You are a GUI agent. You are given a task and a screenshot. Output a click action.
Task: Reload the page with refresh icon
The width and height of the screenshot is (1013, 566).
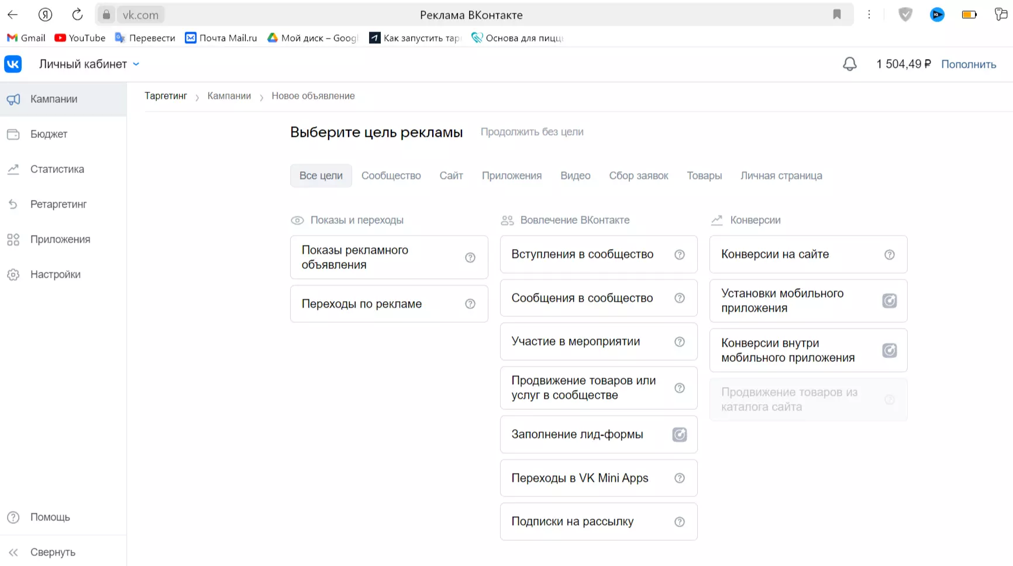(77, 15)
